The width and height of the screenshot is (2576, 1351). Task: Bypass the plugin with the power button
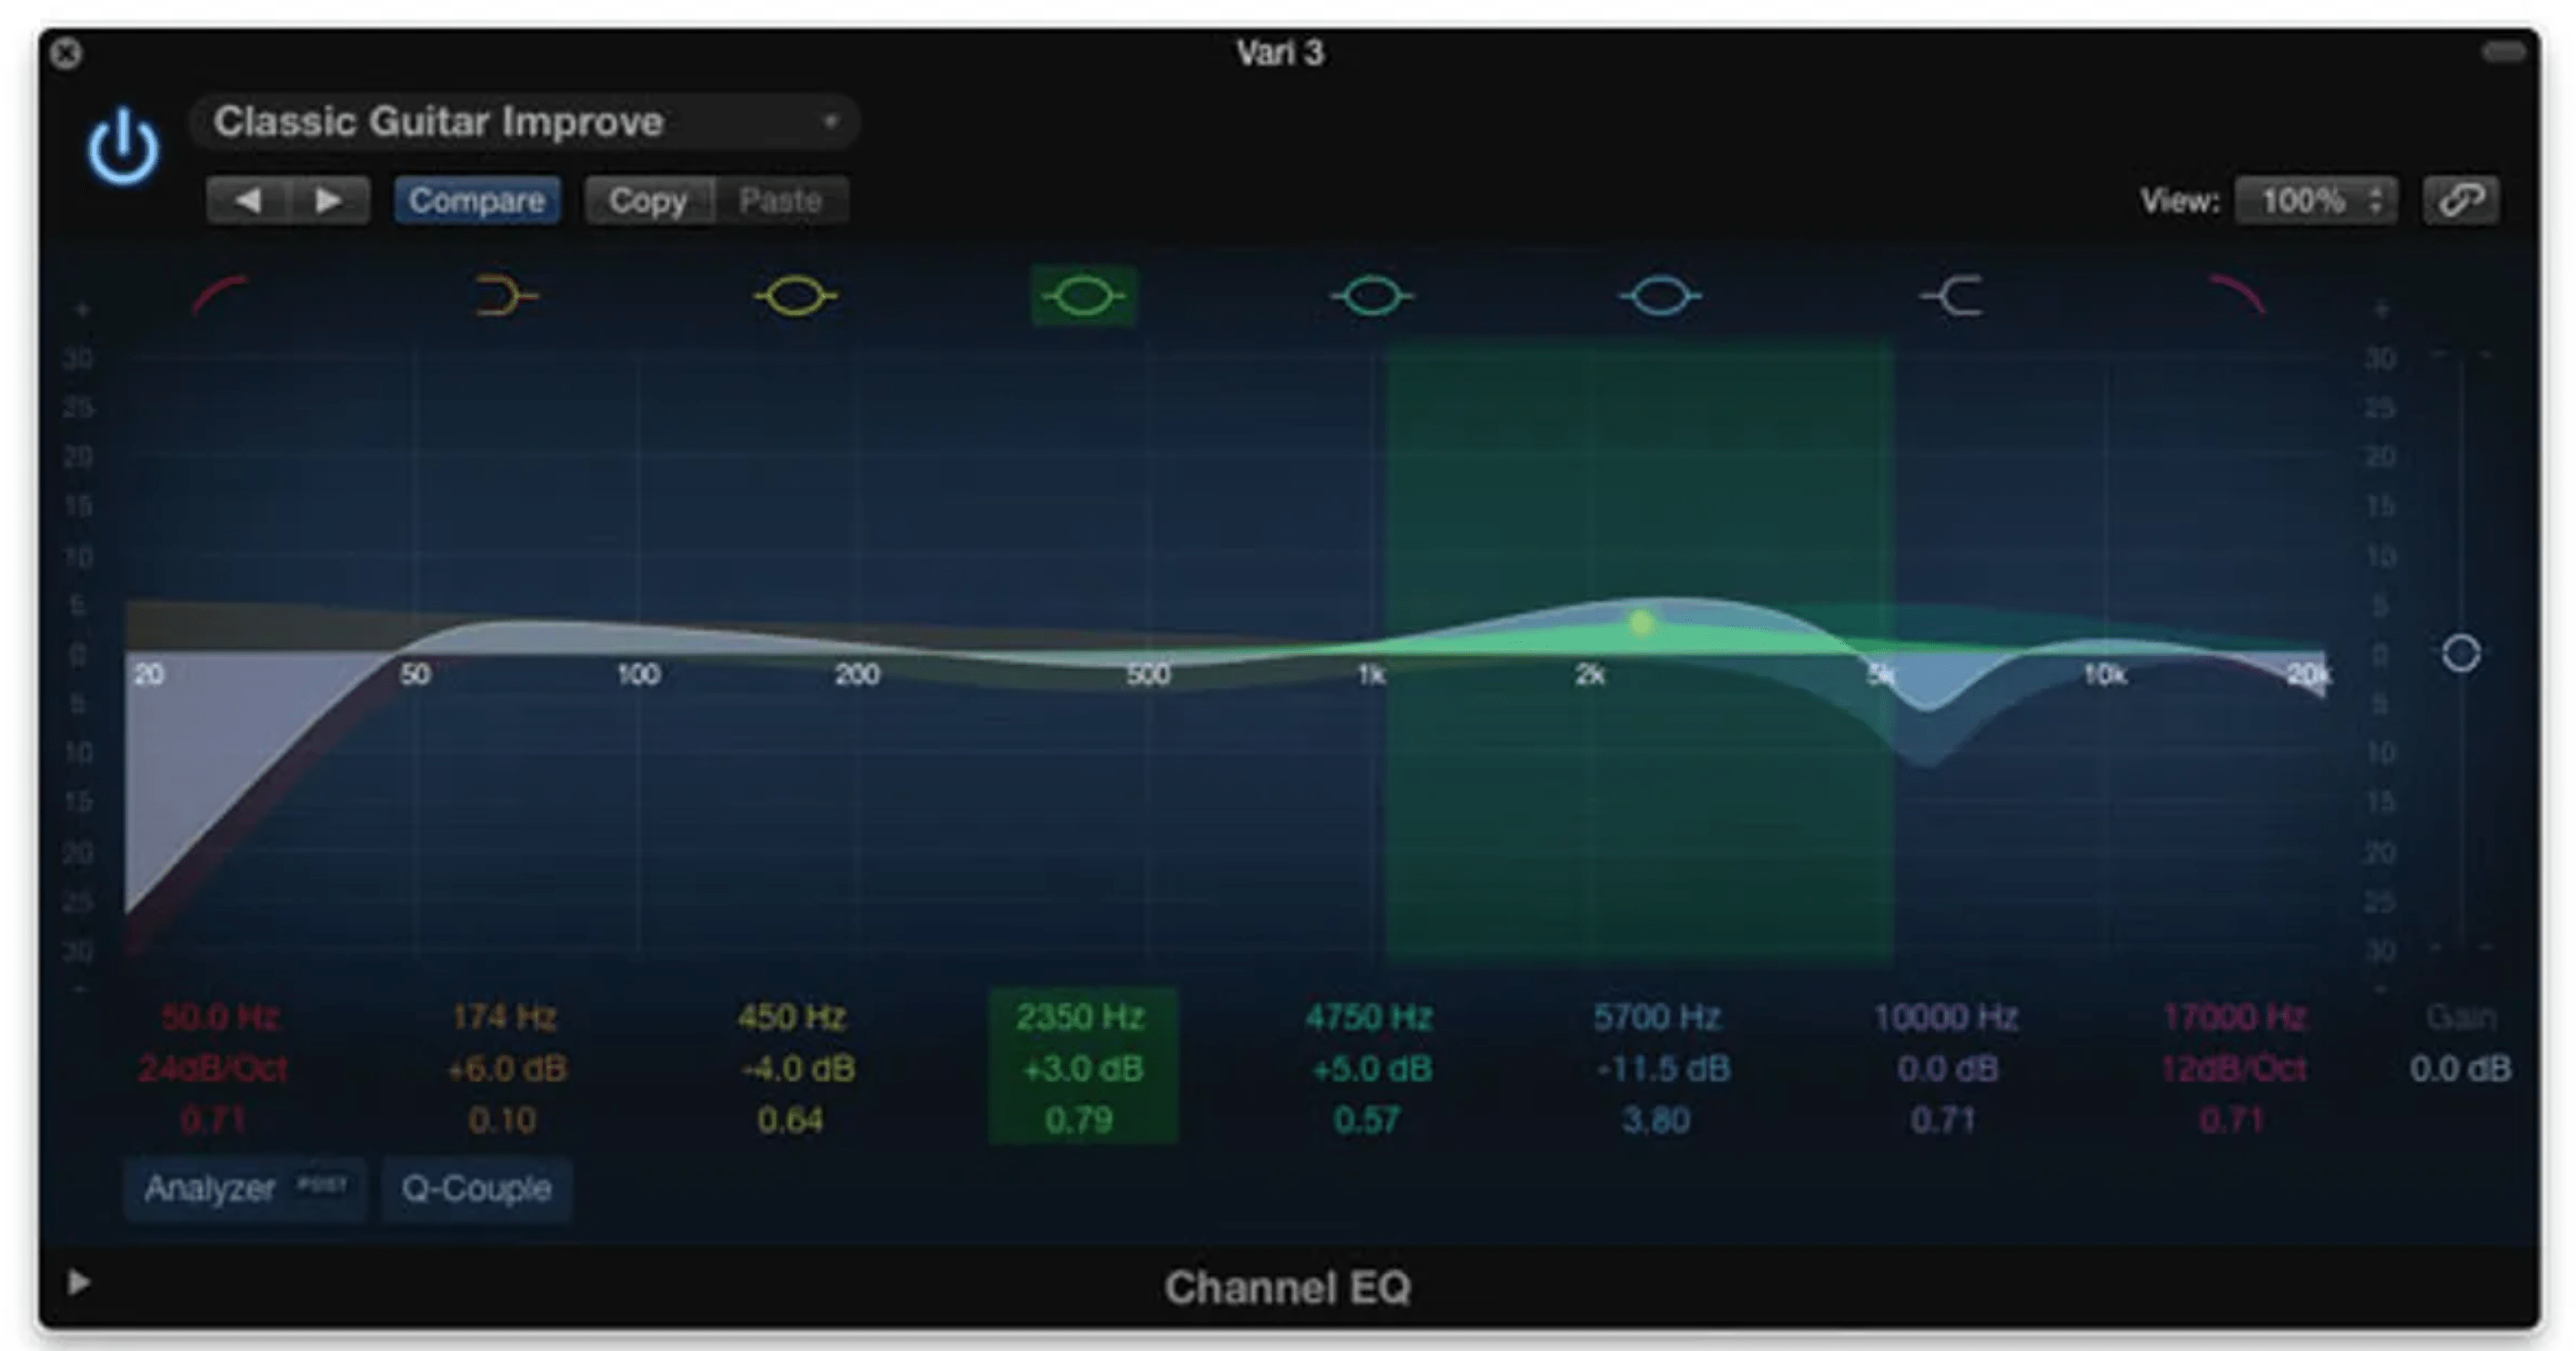pos(122,147)
